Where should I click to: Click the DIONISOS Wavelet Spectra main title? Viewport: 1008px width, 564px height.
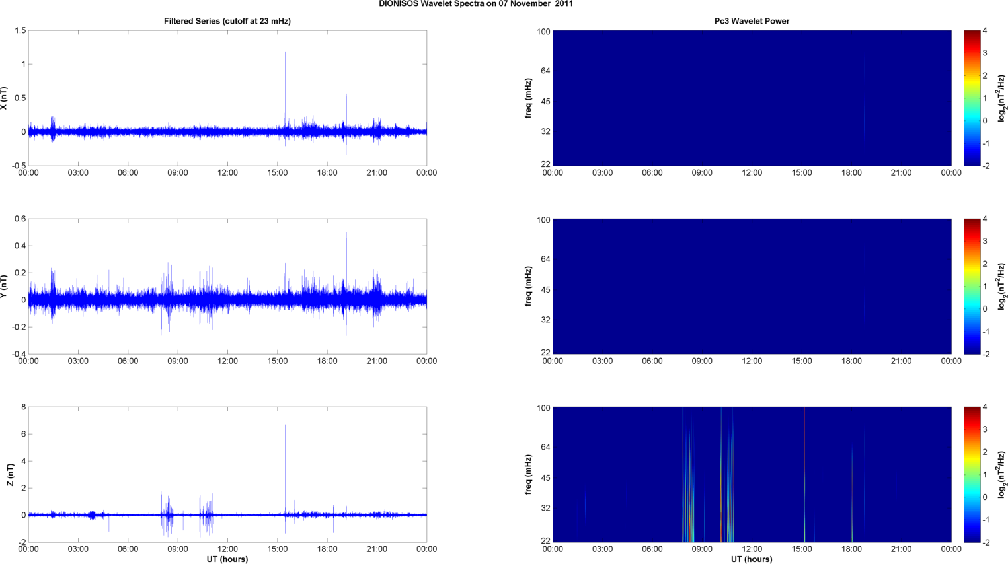(x=476, y=4)
